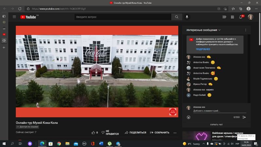This screenshot has width=261, height=147.
Task: Switch to the YouTube tab in the sidebar
Action: (x=4, y=34)
